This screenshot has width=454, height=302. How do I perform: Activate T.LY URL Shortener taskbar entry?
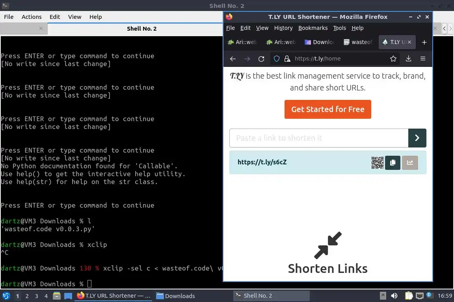click(114, 296)
